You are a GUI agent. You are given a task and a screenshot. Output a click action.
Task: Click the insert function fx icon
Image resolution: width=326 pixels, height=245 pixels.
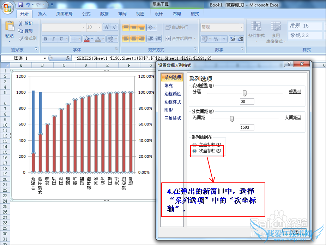(68, 58)
